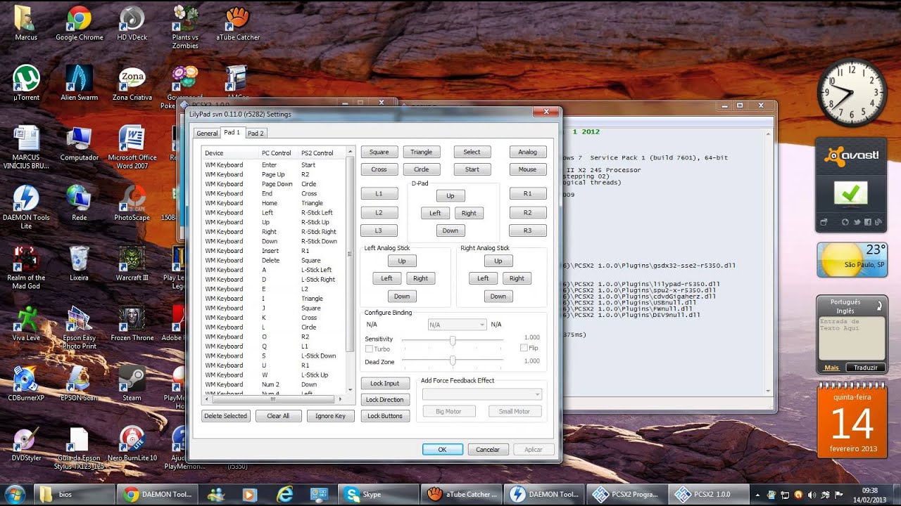Toggle the Flip checkbox
The height and width of the screenshot is (506, 901).
[524, 348]
